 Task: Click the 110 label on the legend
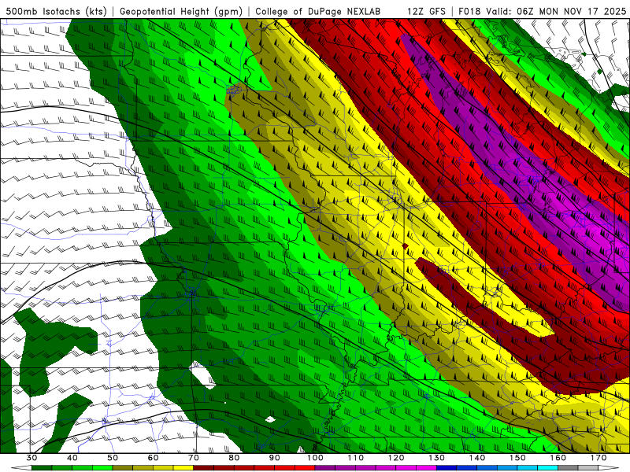click(356, 458)
